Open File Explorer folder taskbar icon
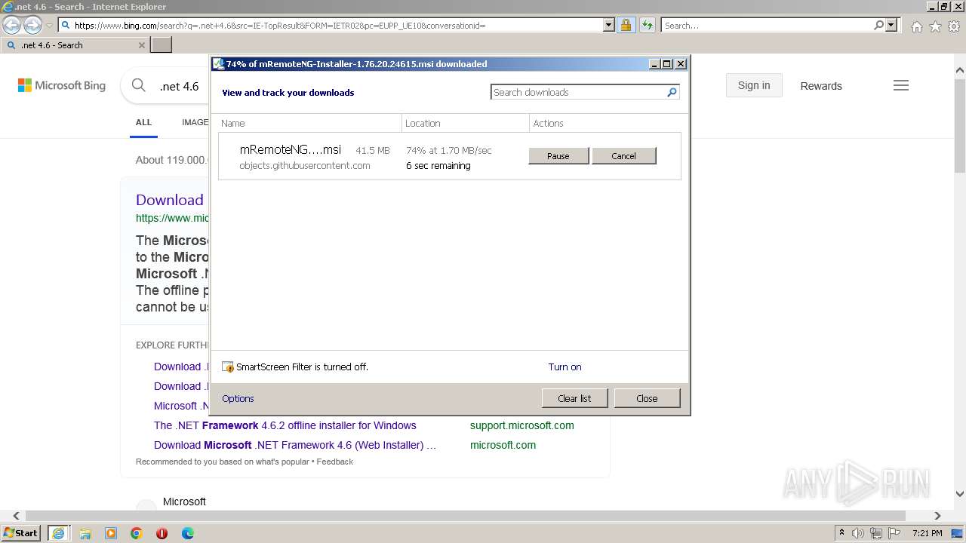The image size is (966, 543). coord(85,533)
